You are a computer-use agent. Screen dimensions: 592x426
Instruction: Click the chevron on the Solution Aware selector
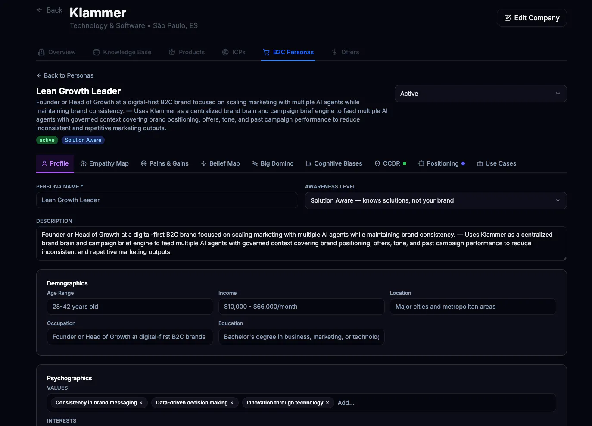coord(558,200)
